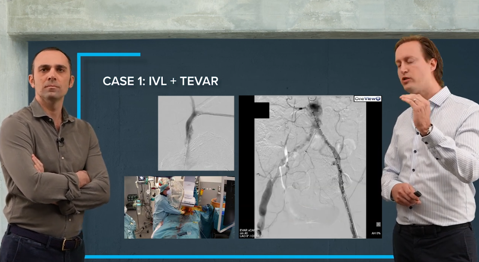Click the blue line along the bottom
The height and width of the screenshot is (262, 479).
(238, 257)
